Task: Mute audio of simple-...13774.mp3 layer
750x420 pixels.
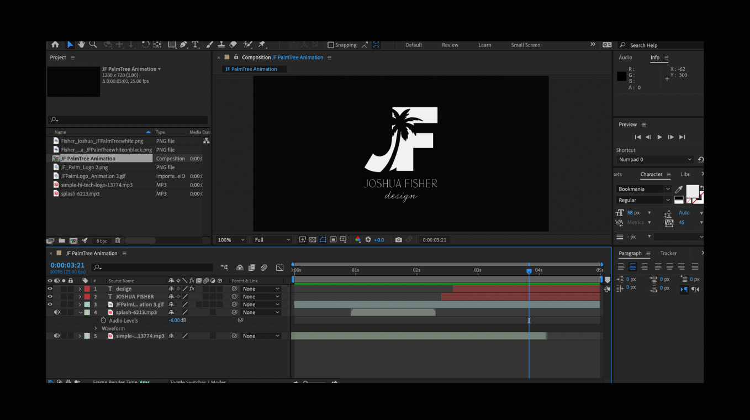Action: (x=56, y=336)
